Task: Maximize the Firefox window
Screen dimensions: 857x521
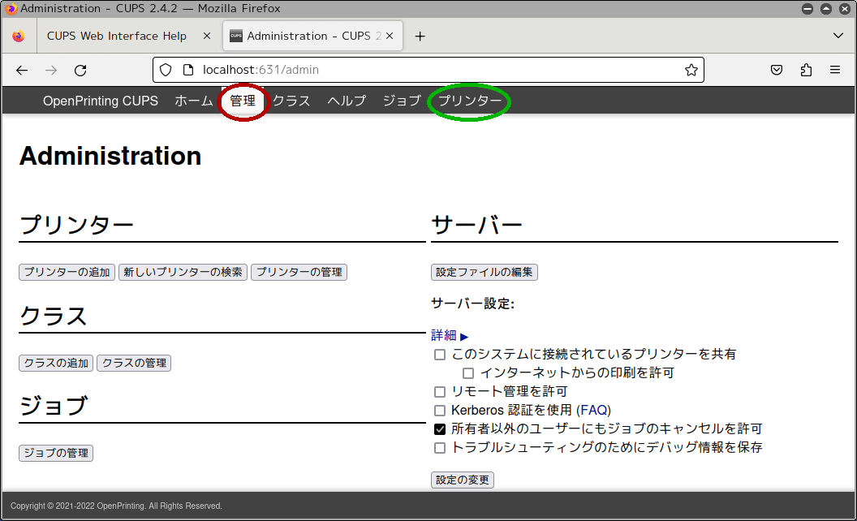Action: [826, 9]
